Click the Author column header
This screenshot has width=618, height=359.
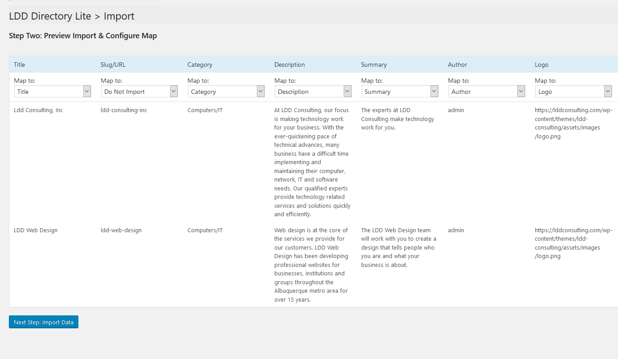point(457,65)
